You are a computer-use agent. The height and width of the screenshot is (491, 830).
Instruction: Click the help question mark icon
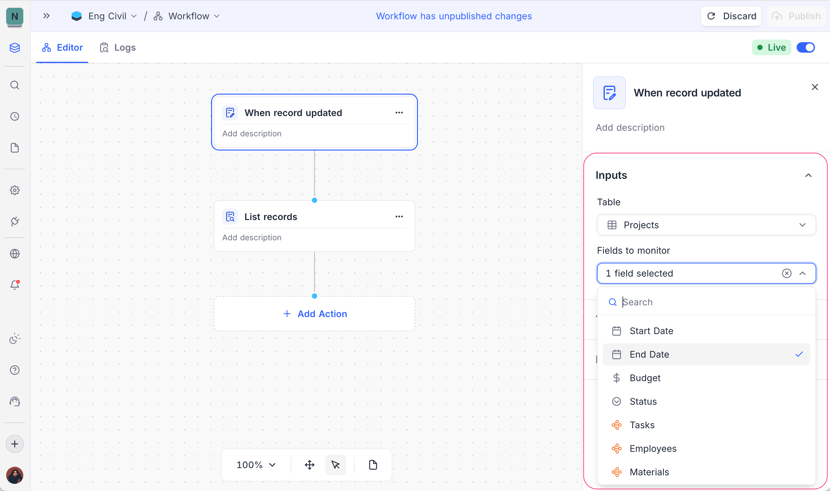(x=15, y=370)
